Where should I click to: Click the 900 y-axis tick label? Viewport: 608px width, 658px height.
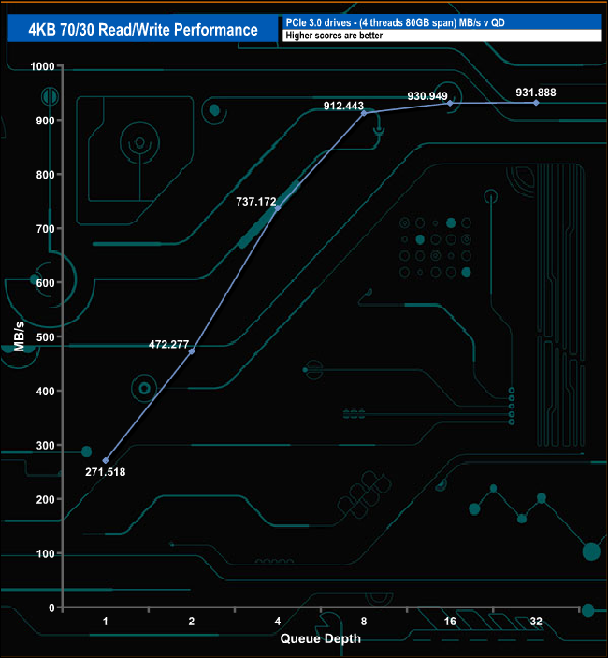point(45,121)
